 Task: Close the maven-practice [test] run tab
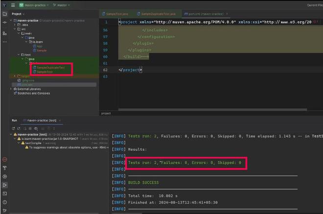[x=60, y=120]
